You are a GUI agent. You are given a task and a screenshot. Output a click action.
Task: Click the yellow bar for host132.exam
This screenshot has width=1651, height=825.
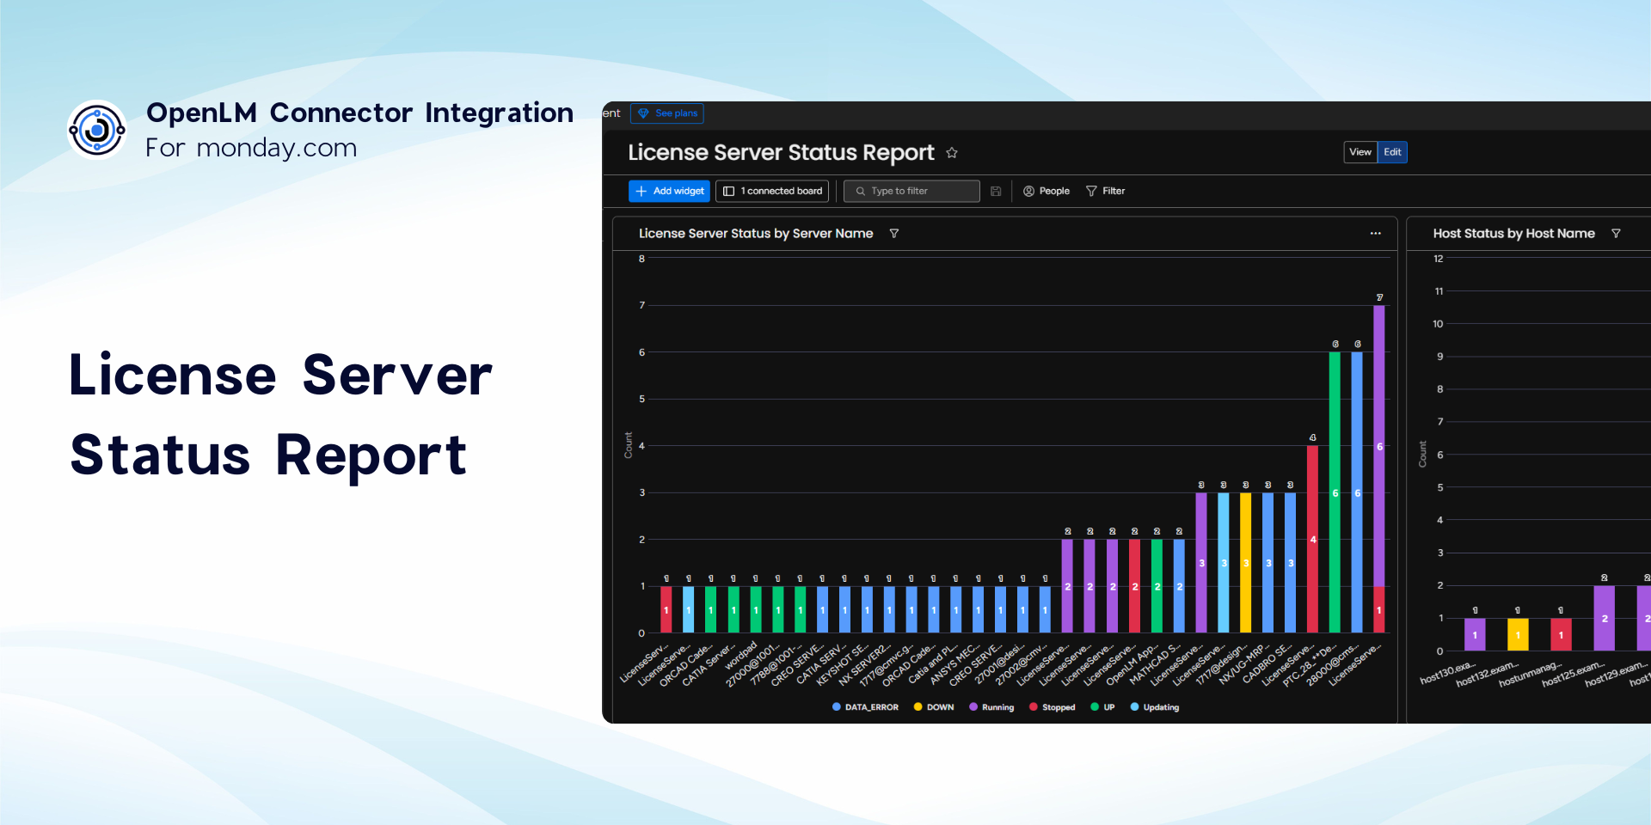1518,634
